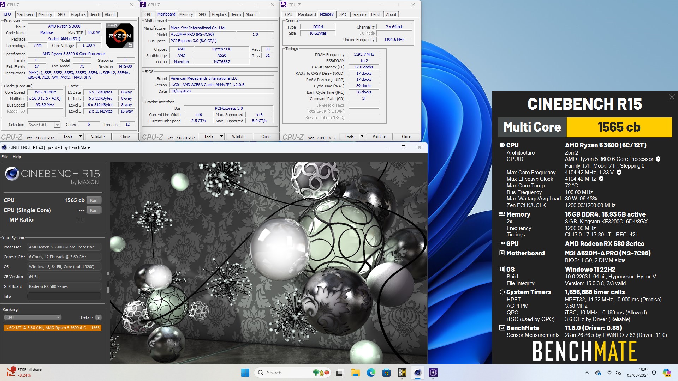Click the Windows Start button
Viewport: 678px width, 381px height.
point(245,373)
